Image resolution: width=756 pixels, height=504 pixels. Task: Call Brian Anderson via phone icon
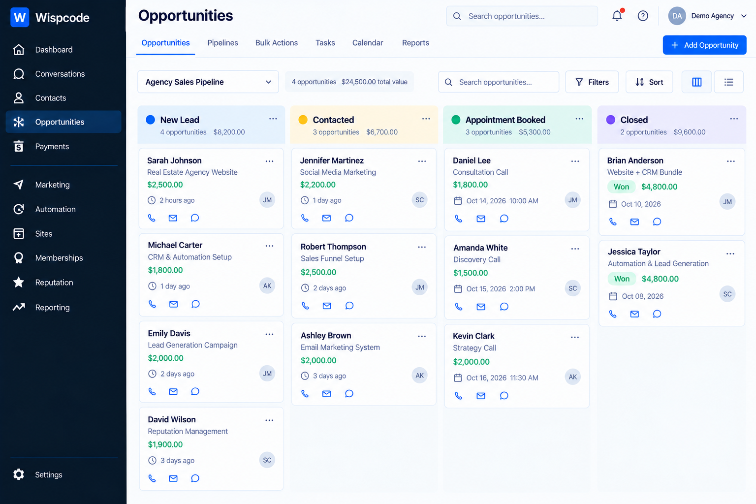coord(613,221)
